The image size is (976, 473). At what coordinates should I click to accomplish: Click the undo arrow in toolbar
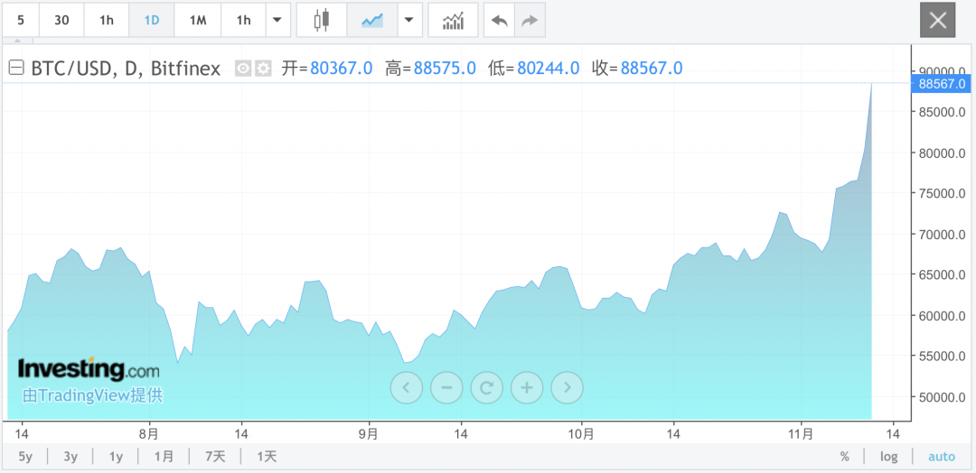tap(499, 20)
